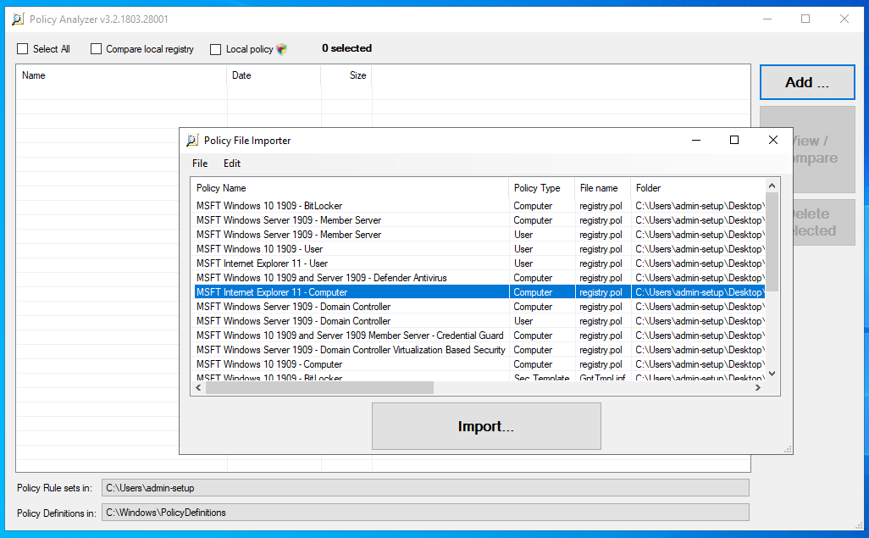This screenshot has height=538, width=869.
Task: Open the Edit menu in Policy File Importer
Action: coord(232,164)
